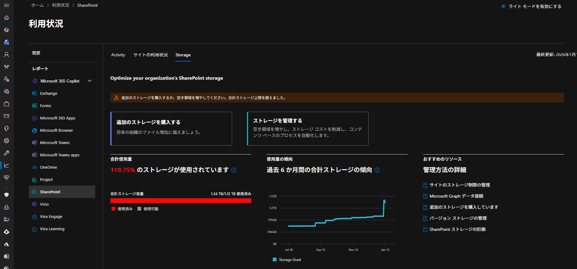Enable light mode at top right
This screenshot has width=577, height=269.
click(x=531, y=6)
